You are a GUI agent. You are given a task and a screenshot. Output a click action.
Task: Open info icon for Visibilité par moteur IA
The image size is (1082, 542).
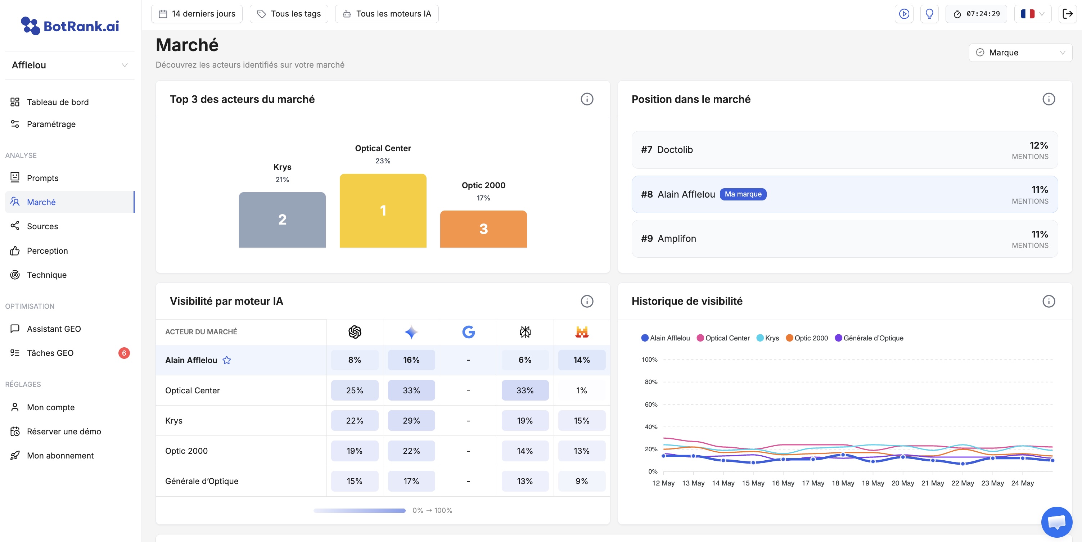587,301
